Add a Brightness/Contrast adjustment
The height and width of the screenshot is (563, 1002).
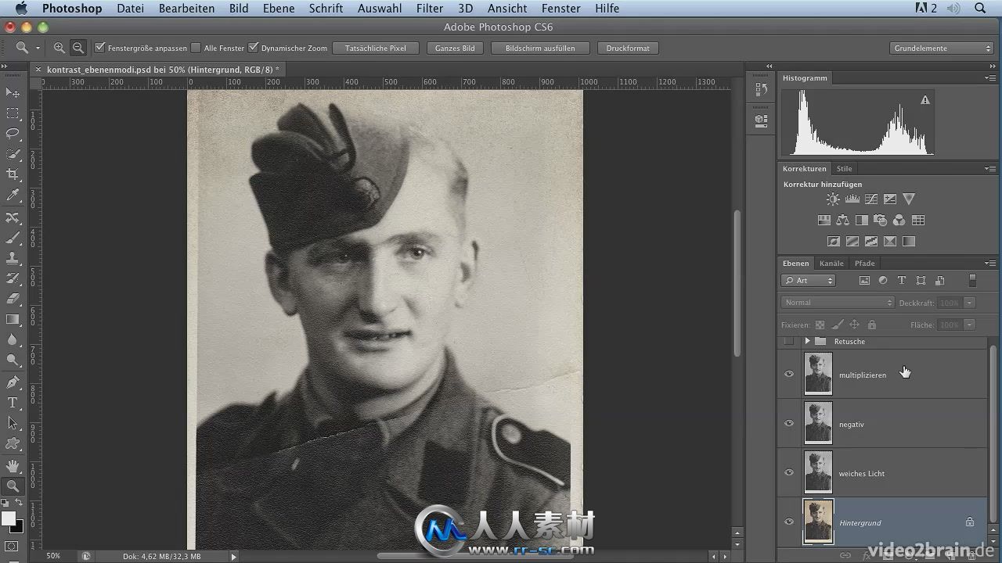(833, 199)
